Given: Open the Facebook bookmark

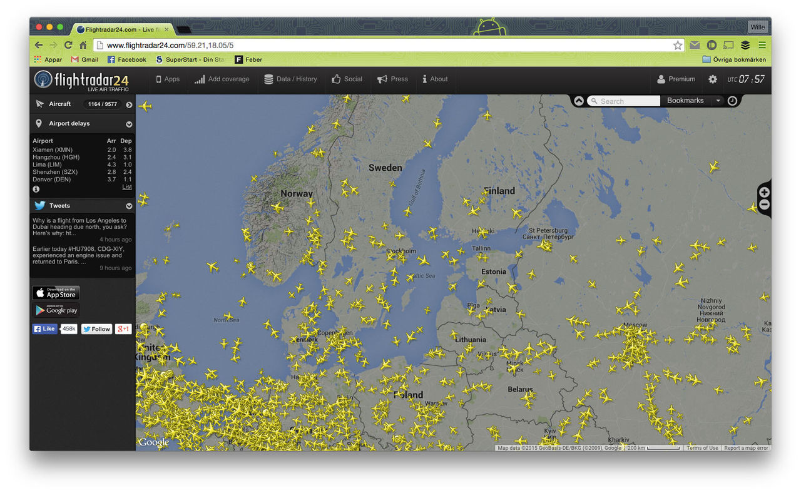Looking at the screenshot, I should (x=126, y=59).
